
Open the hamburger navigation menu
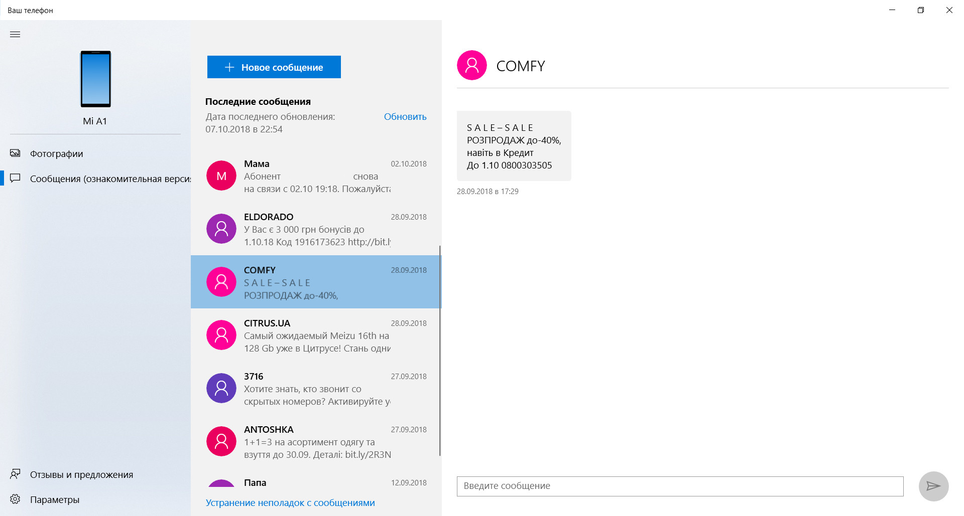click(x=15, y=35)
